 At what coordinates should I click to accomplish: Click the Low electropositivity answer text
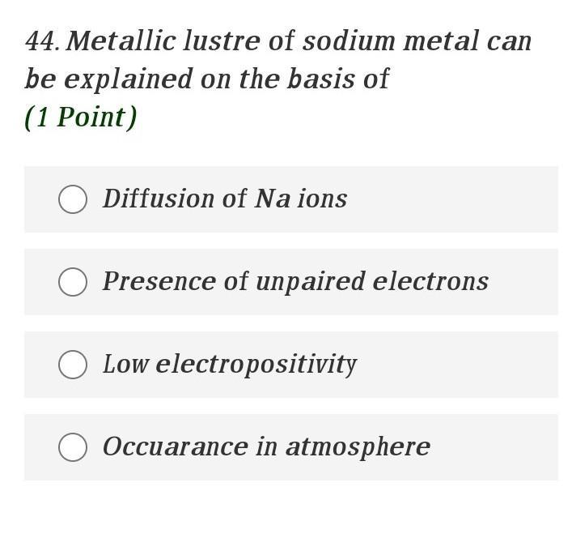(229, 365)
